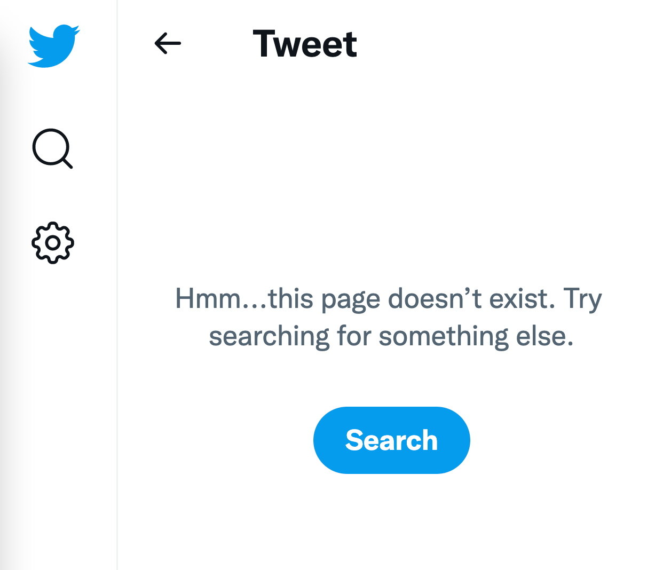Hit the back arrow beside "Tweet"
Screen dimensions: 663x570
click(x=168, y=43)
